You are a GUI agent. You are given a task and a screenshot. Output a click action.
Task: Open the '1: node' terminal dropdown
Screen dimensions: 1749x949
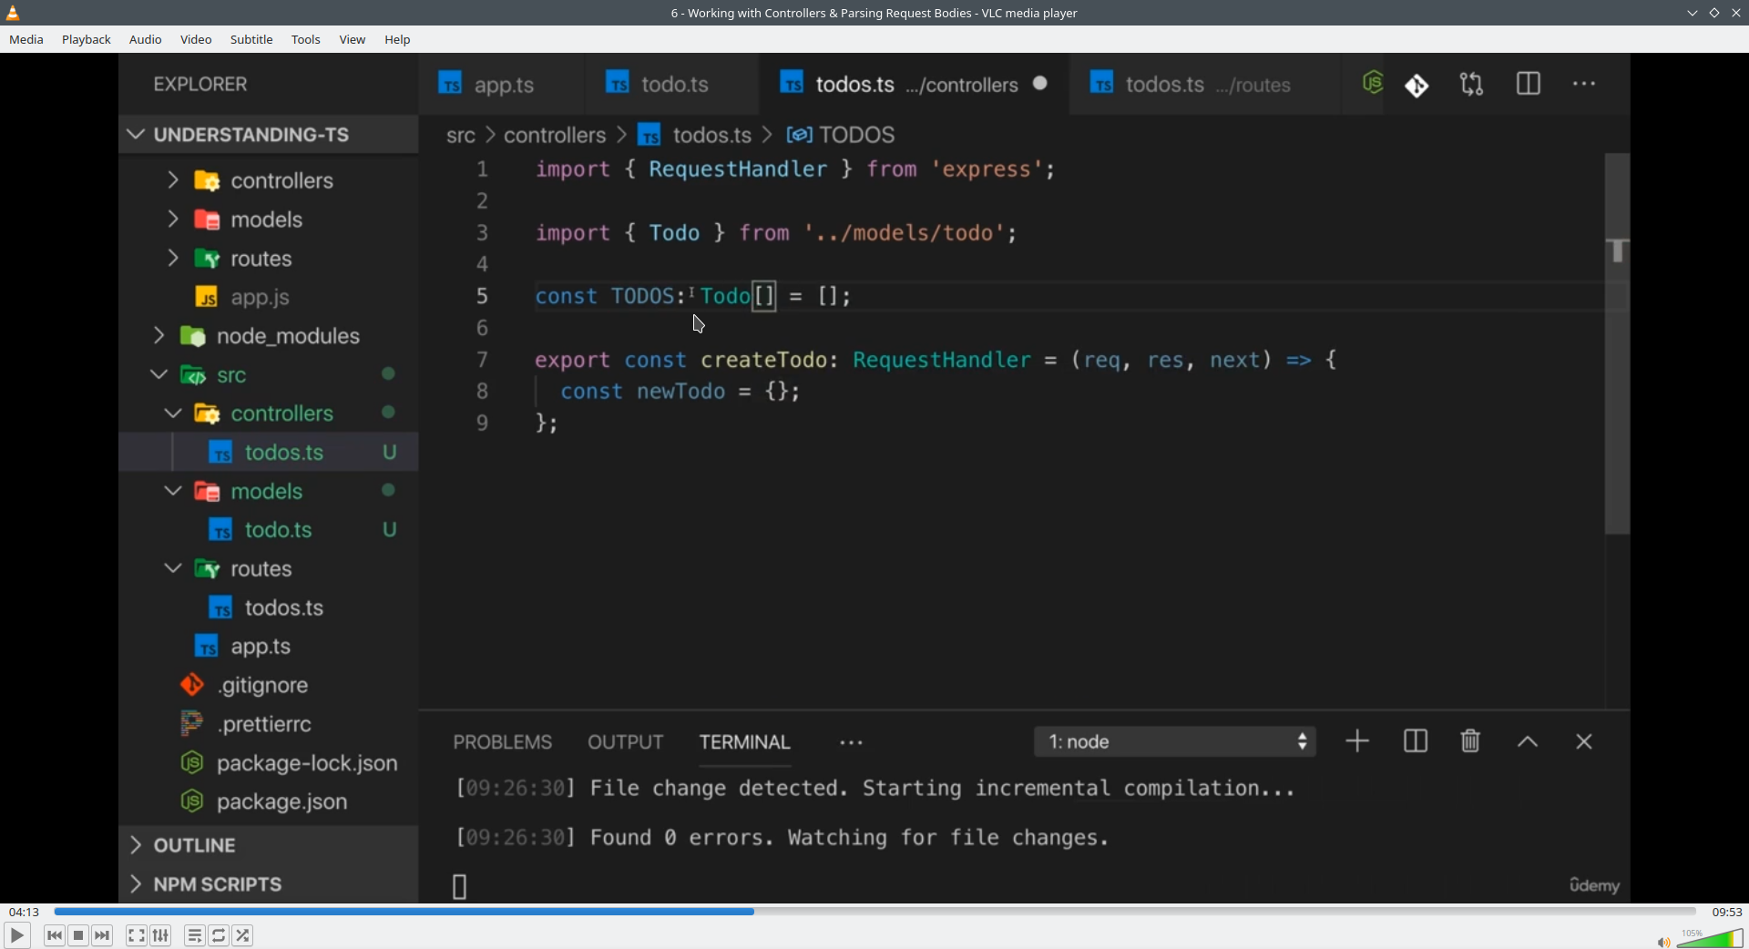pyautogui.click(x=1175, y=741)
